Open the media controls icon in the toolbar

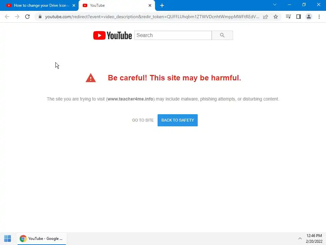pos(288,17)
